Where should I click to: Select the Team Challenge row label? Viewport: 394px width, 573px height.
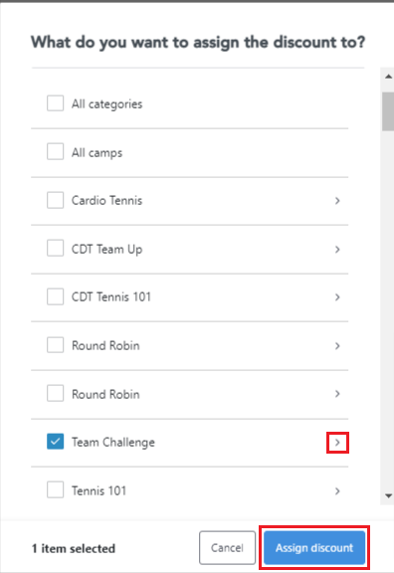tap(113, 442)
